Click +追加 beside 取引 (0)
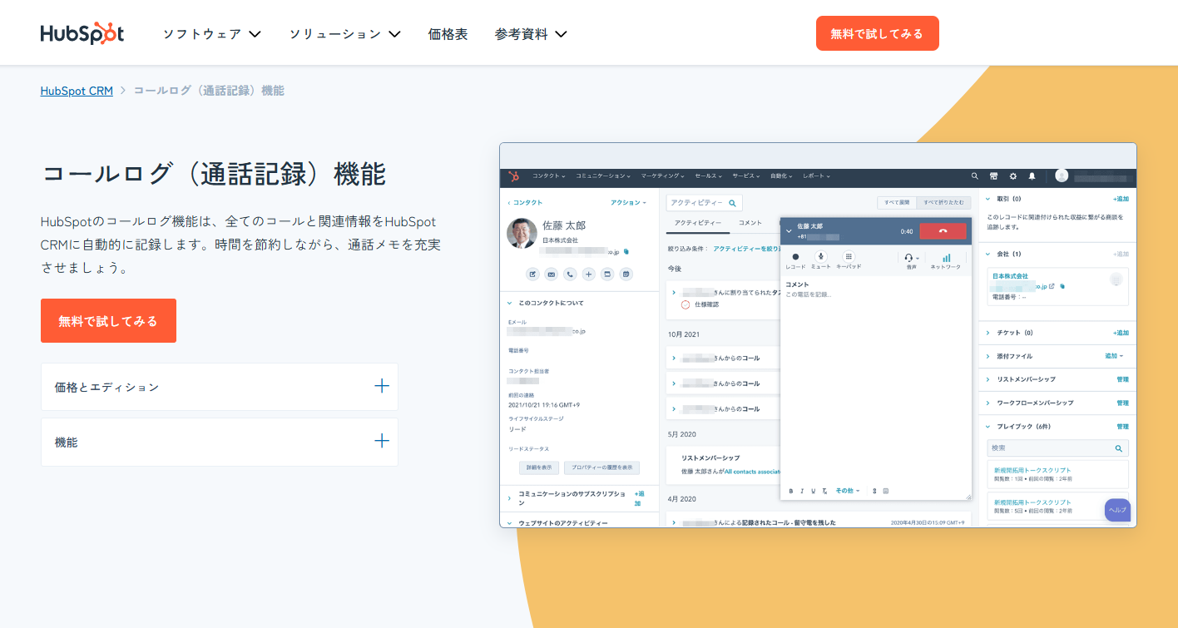1178x628 pixels. (x=1121, y=200)
